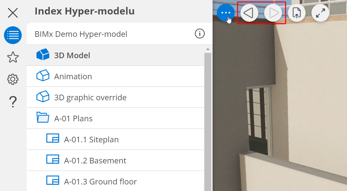Screen dimensions: 347x191
Task: Open A-01.1 Siteplan layout
Action: click(115, 139)
